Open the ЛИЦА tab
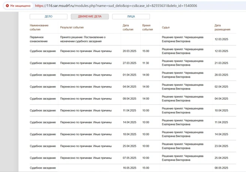 tap(131, 17)
